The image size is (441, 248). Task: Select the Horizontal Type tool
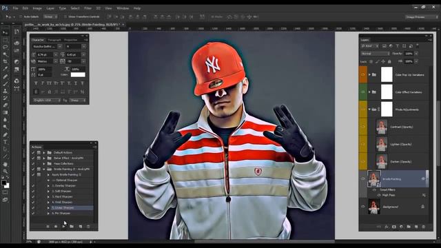(x=5, y=143)
